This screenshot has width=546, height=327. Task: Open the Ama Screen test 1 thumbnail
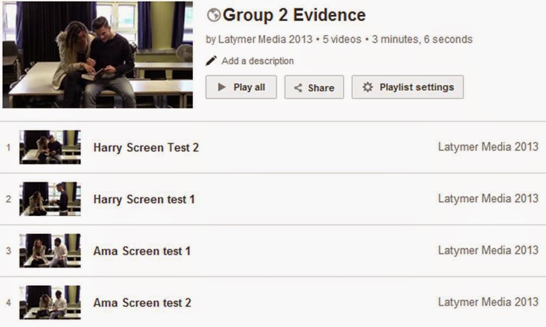click(x=50, y=250)
